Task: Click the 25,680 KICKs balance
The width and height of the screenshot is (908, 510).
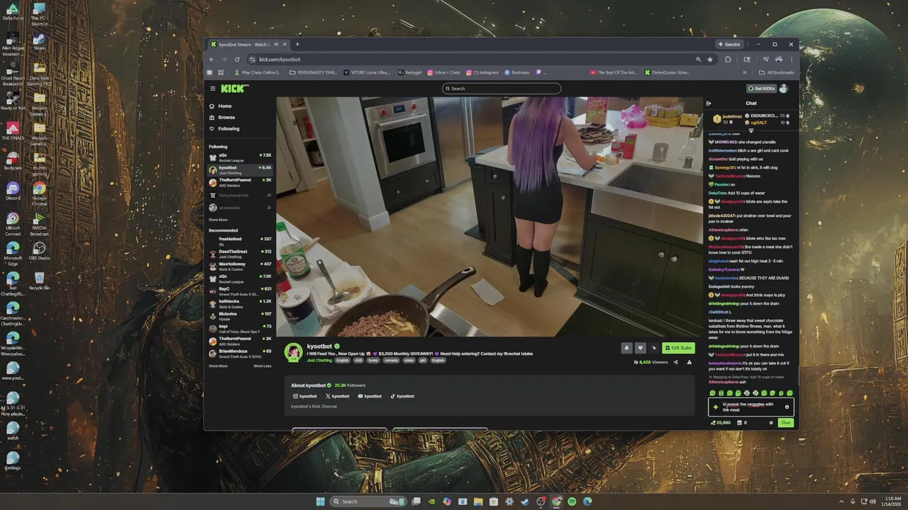Action: tap(721, 423)
